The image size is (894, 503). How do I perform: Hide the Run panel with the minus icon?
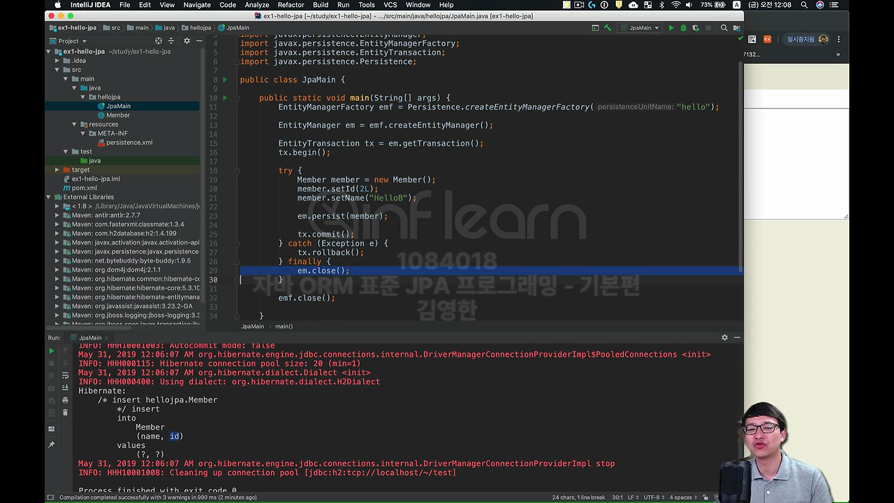(737, 337)
